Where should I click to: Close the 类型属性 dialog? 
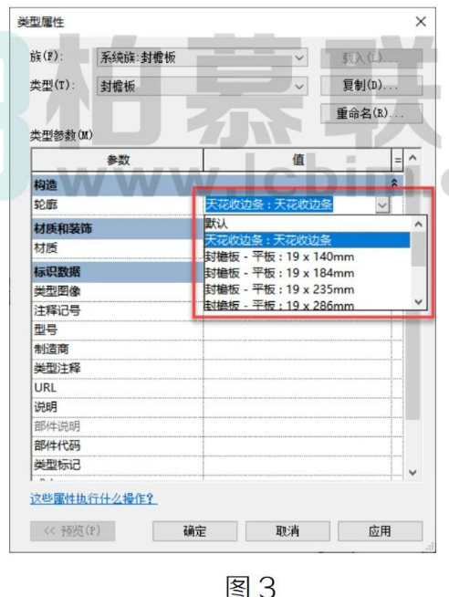coord(421,22)
